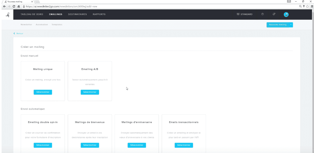314x153 pixels.
Task: Open the Tableau de bord menu
Action: tap(32, 14)
